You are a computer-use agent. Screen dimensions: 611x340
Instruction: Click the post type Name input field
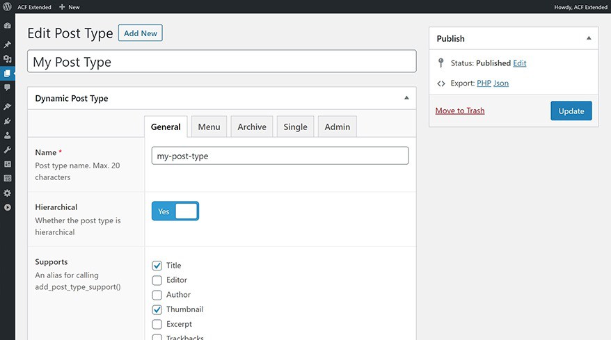pos(280,156)
